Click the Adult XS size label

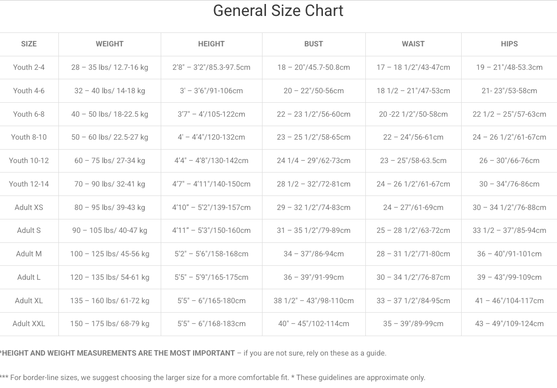(29, 207)
